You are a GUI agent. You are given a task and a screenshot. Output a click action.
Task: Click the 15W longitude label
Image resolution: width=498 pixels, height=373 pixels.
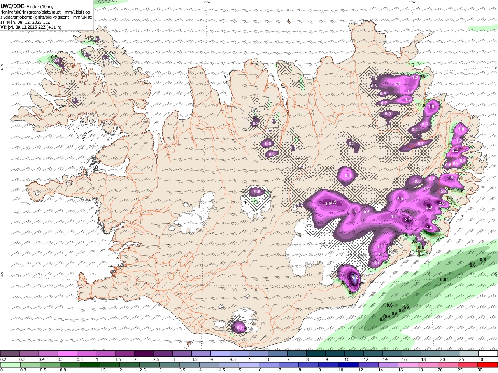pyautogui.click(x=412, y=2)
